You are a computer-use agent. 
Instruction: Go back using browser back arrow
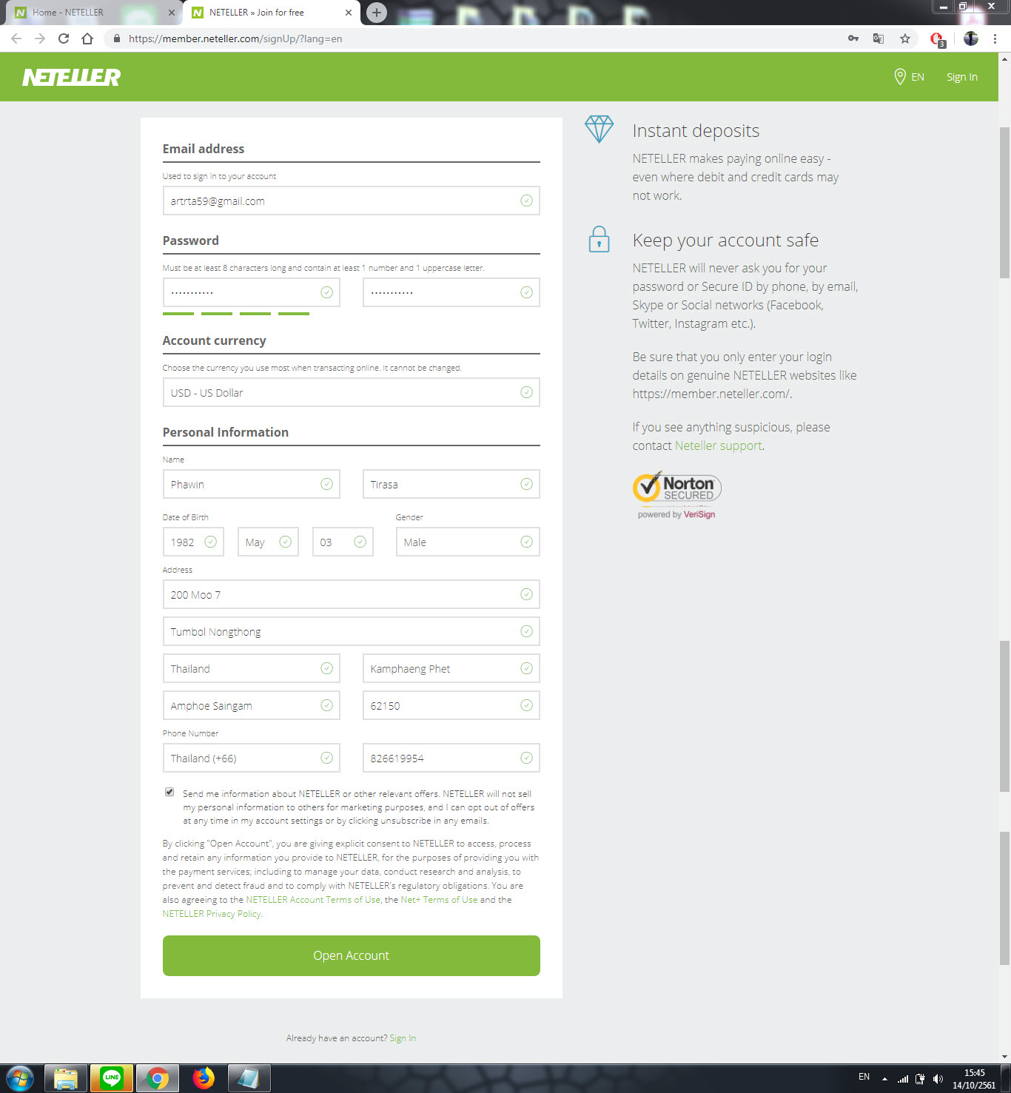point(16,38)
